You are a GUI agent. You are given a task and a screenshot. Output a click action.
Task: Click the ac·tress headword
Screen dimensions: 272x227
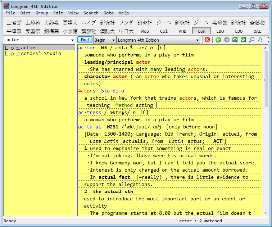pyautogui.click(x=90, y=112)
